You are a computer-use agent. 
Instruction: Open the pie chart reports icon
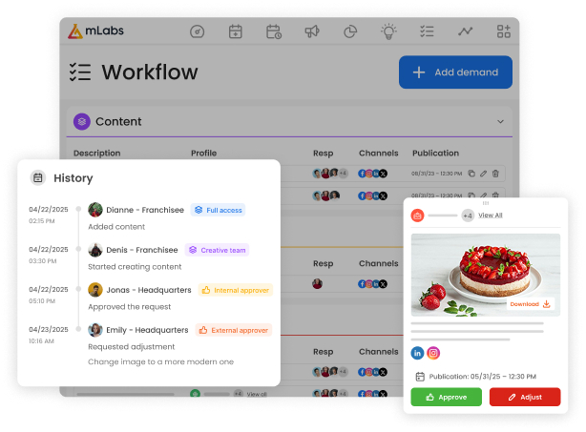pyautogui.click(x=350, y=31)
